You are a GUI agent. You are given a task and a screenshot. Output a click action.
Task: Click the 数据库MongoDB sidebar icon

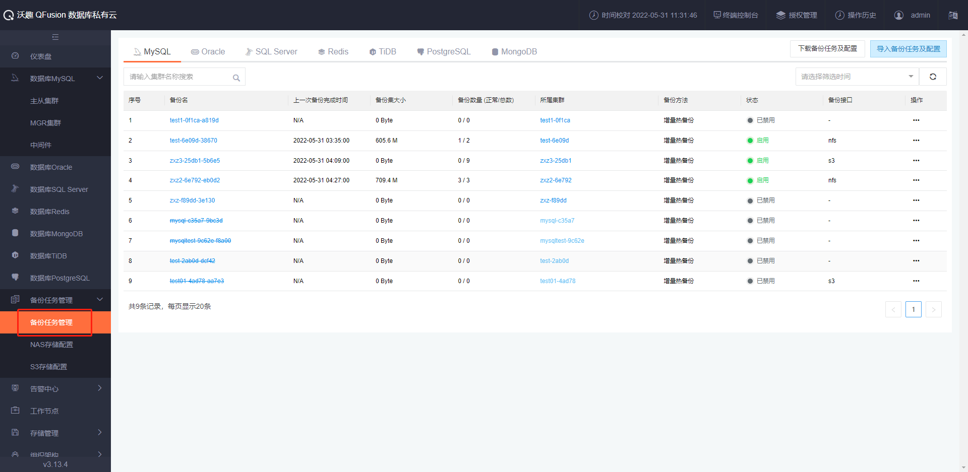15,233
